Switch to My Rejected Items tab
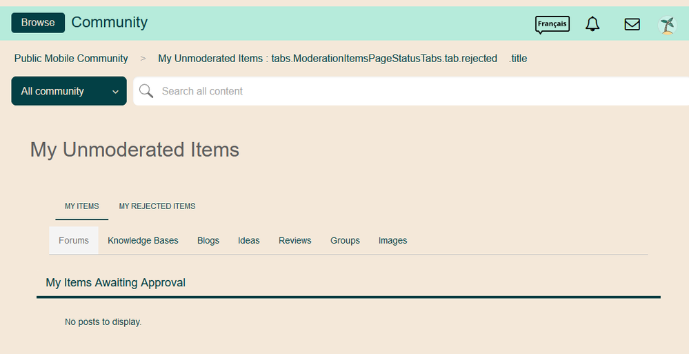This screenshot has height=354, width=689. tap(157, 206)
